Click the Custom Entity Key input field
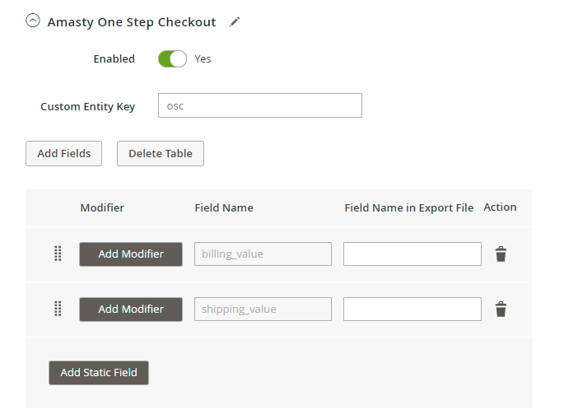 click(259, 106)
